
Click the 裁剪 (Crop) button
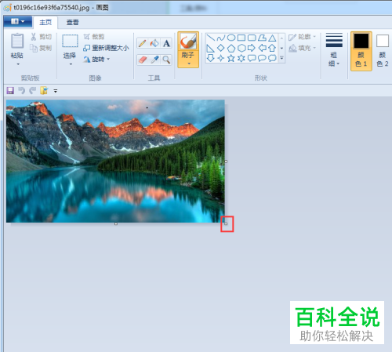point(94,37)
